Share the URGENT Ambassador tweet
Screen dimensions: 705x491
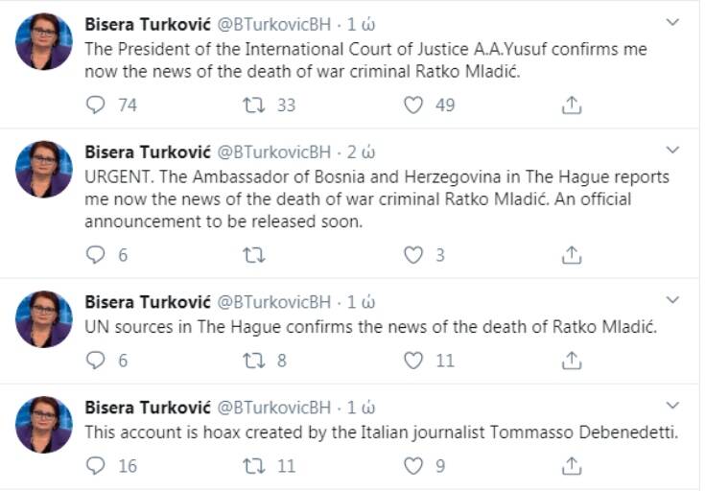tap(572, 255)
